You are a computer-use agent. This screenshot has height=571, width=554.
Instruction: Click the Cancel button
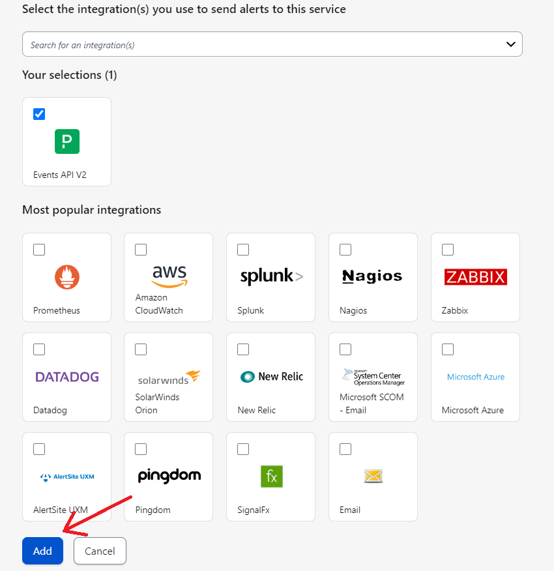pyautogui.click(x=99, y=550)
